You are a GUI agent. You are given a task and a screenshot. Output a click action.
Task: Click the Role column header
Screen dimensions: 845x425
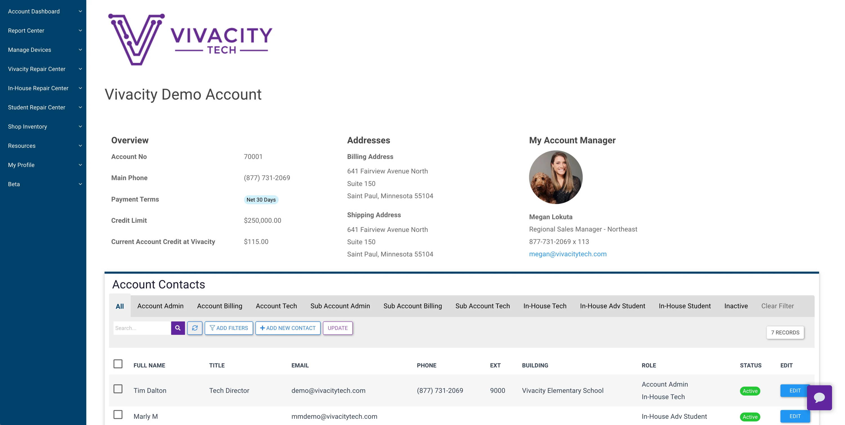649,365
